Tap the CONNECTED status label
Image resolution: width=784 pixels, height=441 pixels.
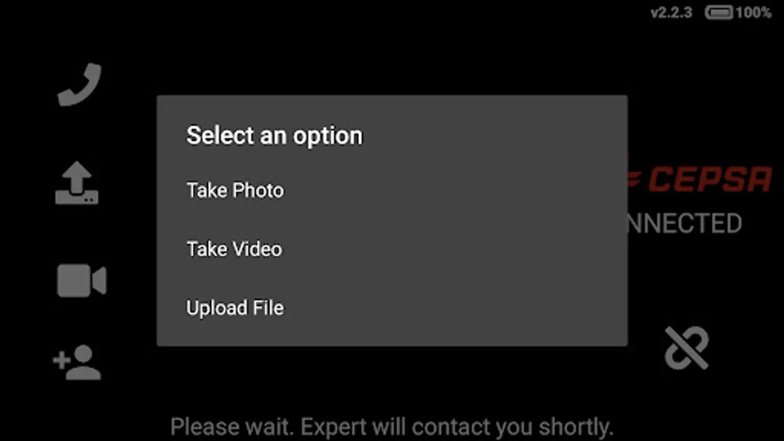685,223
